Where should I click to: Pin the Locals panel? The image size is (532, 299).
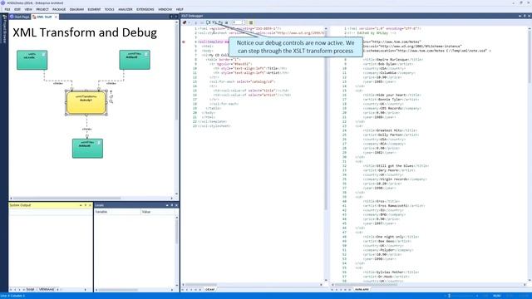coord(172,205)
